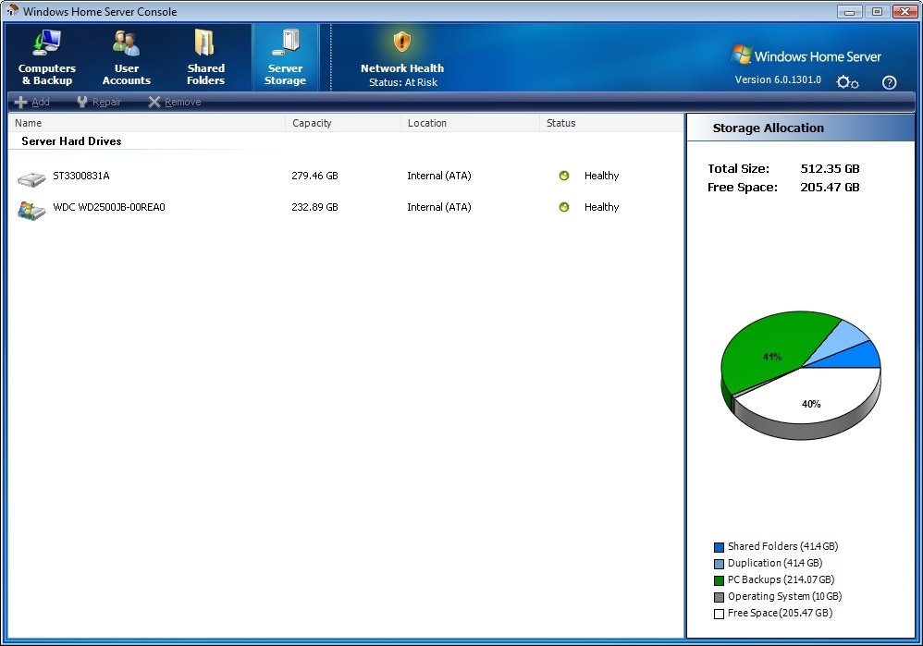Switch to the Shared Folders tab
The image size is (923, 646).
[x=205, y=57]
